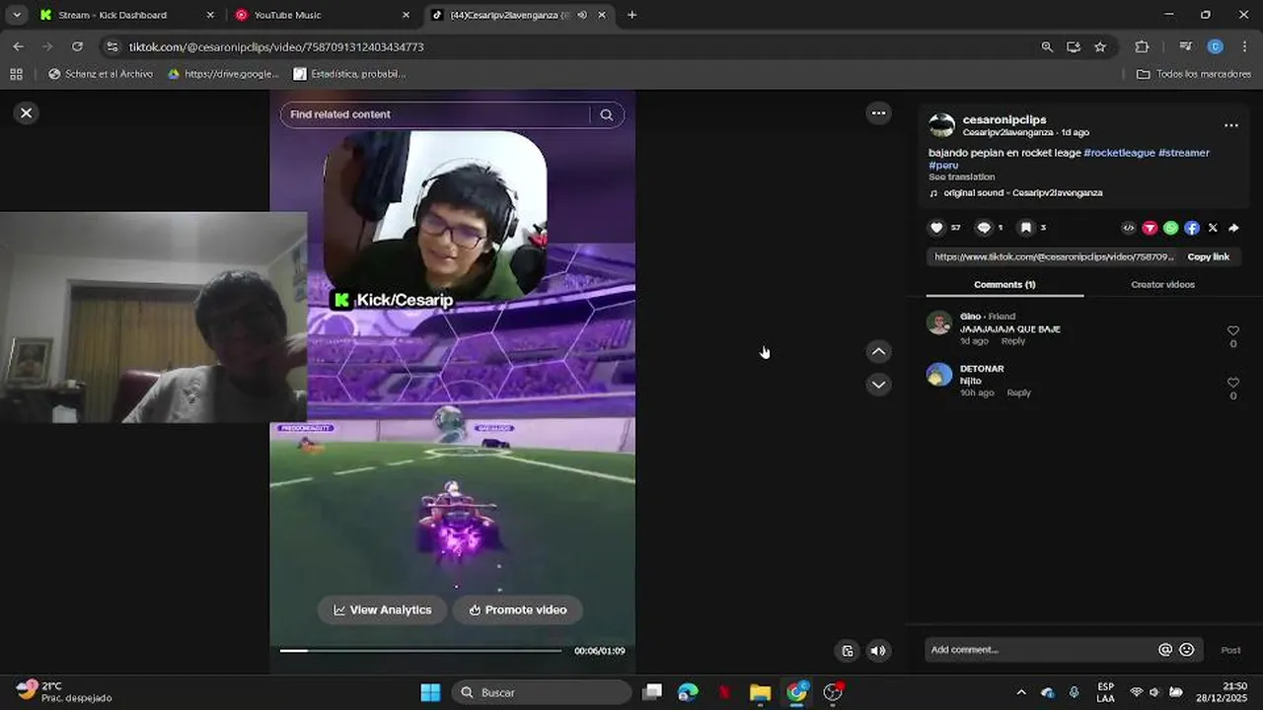Click the Add comment field
Screen dimensions: 1263x710
1041,650
